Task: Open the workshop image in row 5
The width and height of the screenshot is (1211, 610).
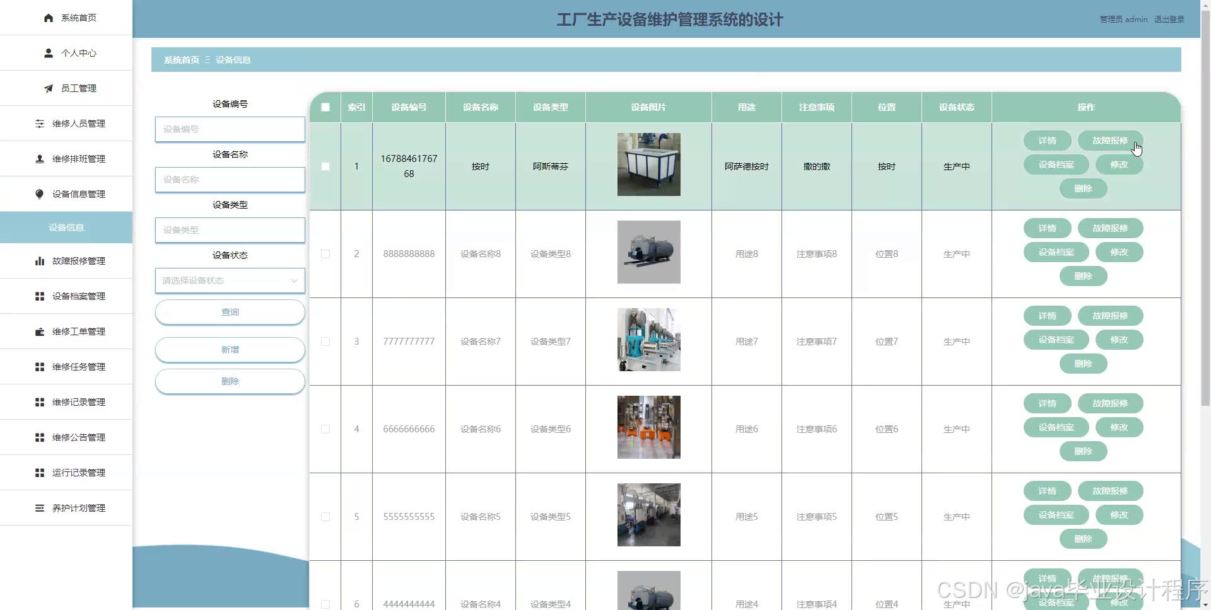Action: click(648, 515)
